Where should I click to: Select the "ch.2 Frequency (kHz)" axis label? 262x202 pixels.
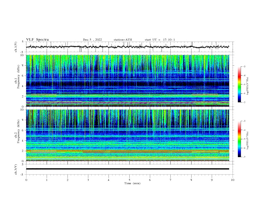point(17,131)
